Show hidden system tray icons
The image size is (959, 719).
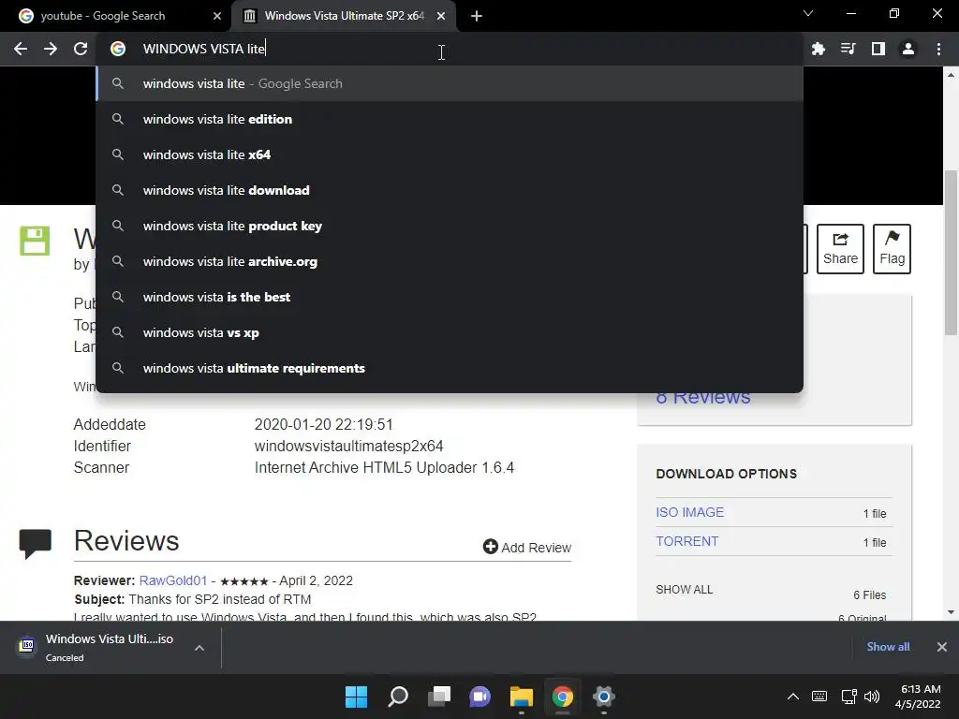pyautogui.click(x=792, y=697)
